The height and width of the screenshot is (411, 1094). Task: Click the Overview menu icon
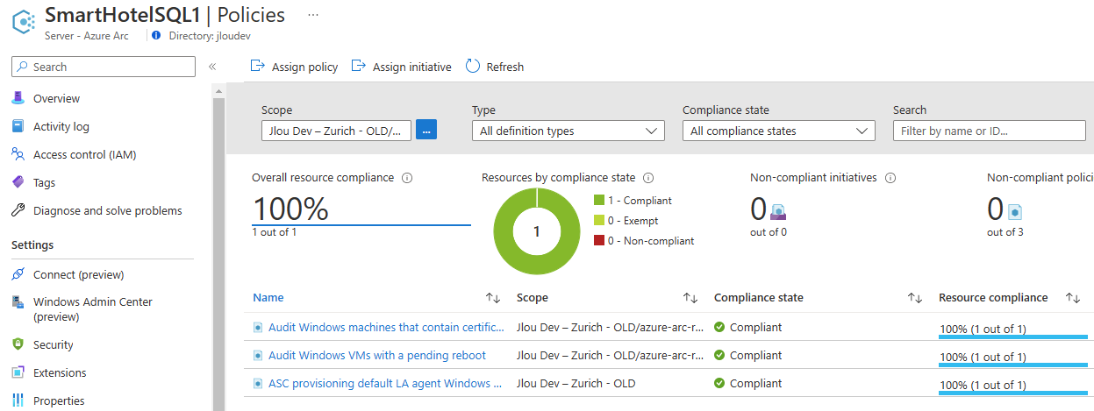18,98
